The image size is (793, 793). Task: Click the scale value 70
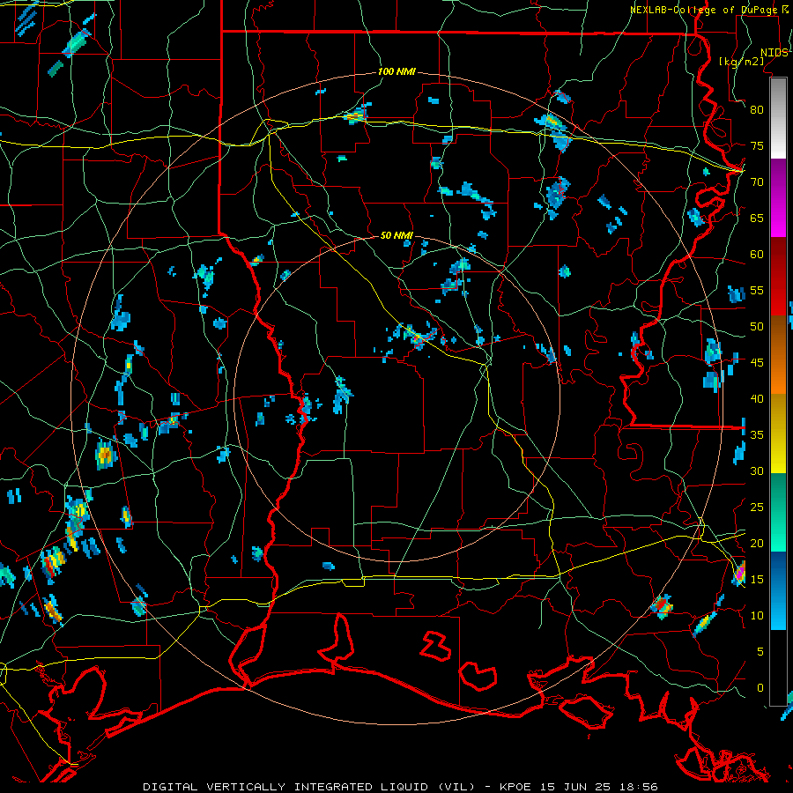[x=757, y=182]
